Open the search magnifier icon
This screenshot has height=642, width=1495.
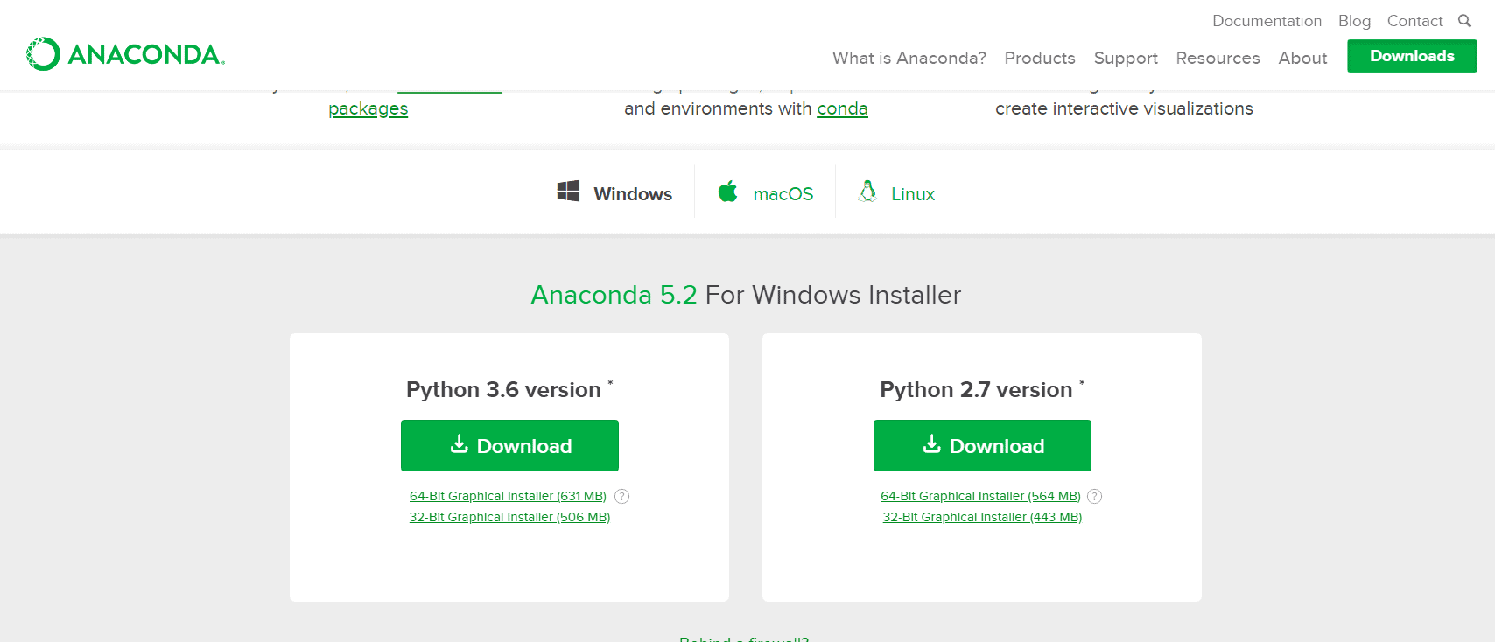pos(1464,21)
